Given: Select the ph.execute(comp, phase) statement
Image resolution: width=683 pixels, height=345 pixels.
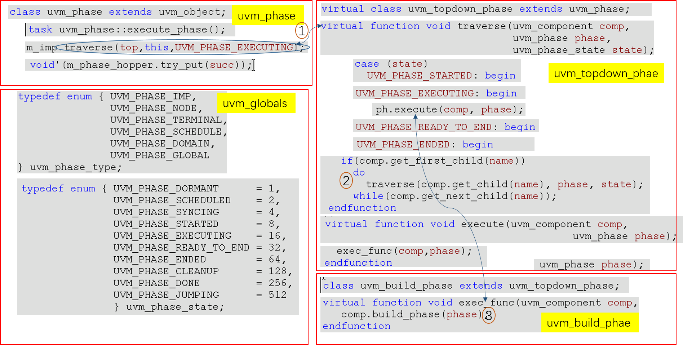Looking at the screenshot, I should 448,109.
